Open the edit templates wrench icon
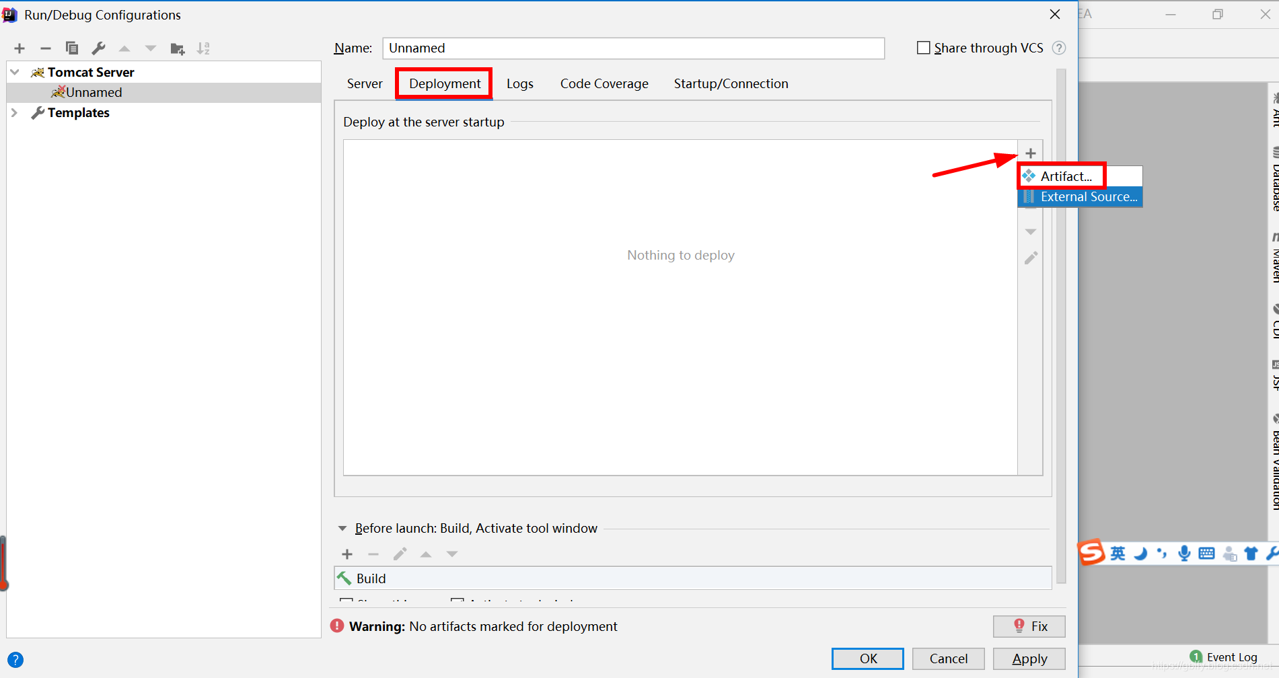The image size is (1279, 678). [x=98, y=48]
